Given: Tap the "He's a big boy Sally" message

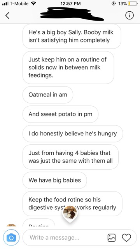Looking at the screenshot, I should [x=72, y=36].
